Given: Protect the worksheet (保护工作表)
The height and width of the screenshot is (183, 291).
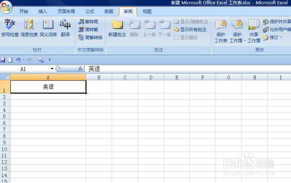Looking at the screenshot, I should pyautogui.click(x=220, y=31).
